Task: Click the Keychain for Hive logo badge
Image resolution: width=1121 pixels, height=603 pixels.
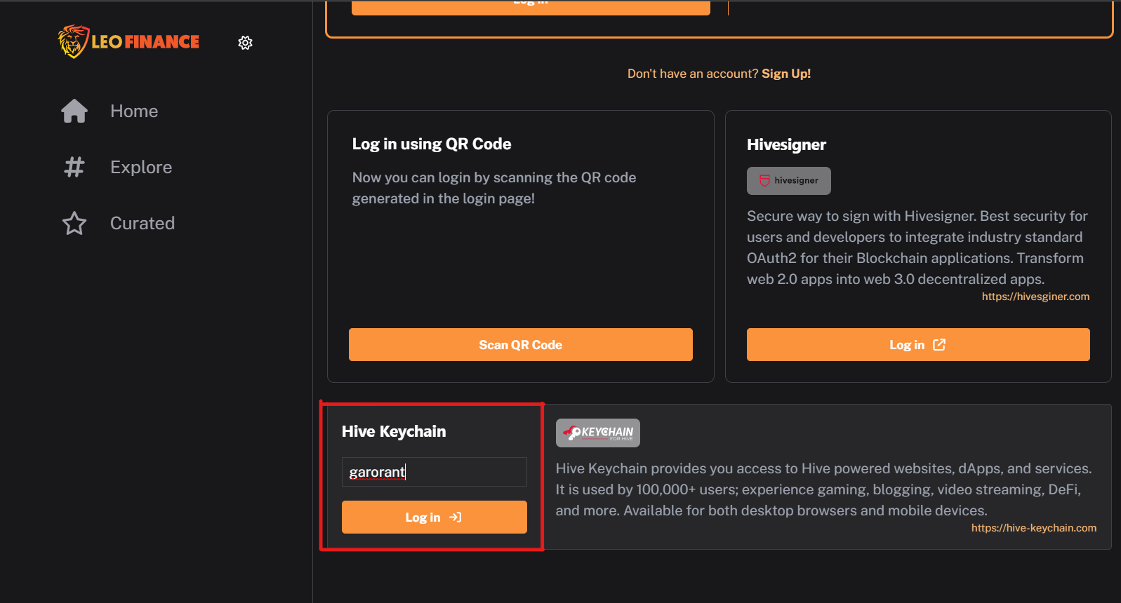Action: pyautogui.click(x=598, y=433)
